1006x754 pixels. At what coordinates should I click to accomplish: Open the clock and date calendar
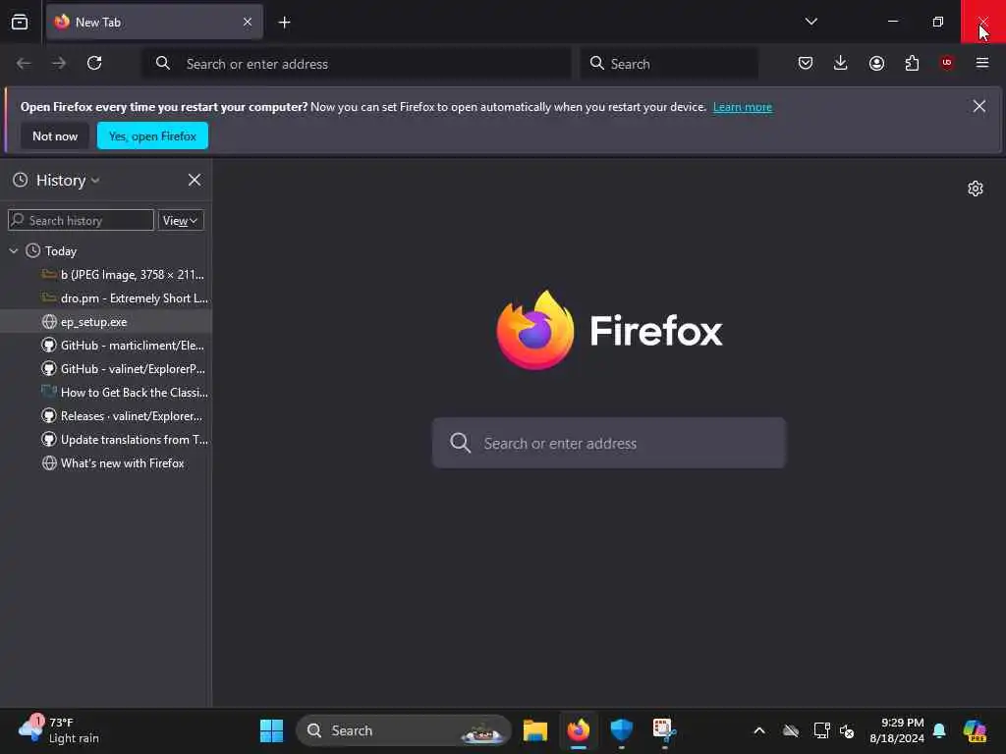(x=896, y=730)
